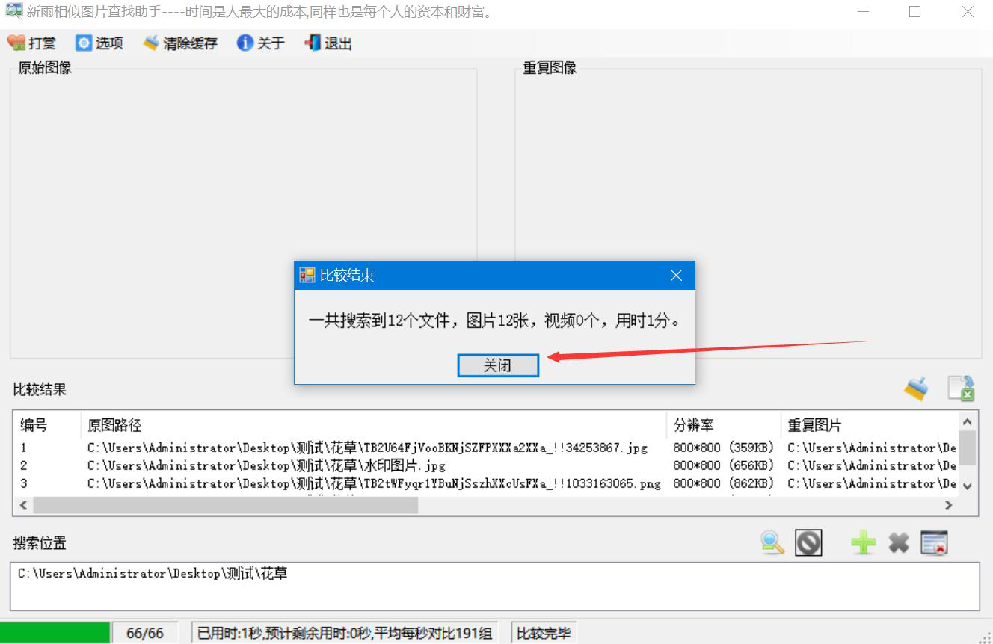Select the row path ending in 34253867.jpg
Image resolution: width=993 pixels, height=644 pixels.
pyautogui.click(x=367, y=448)
